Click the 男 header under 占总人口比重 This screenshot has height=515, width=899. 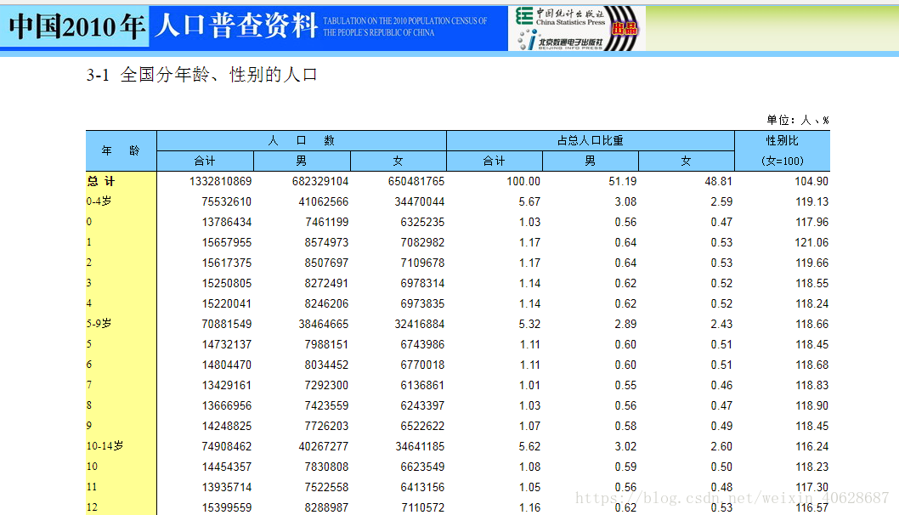tap(590, 161)
